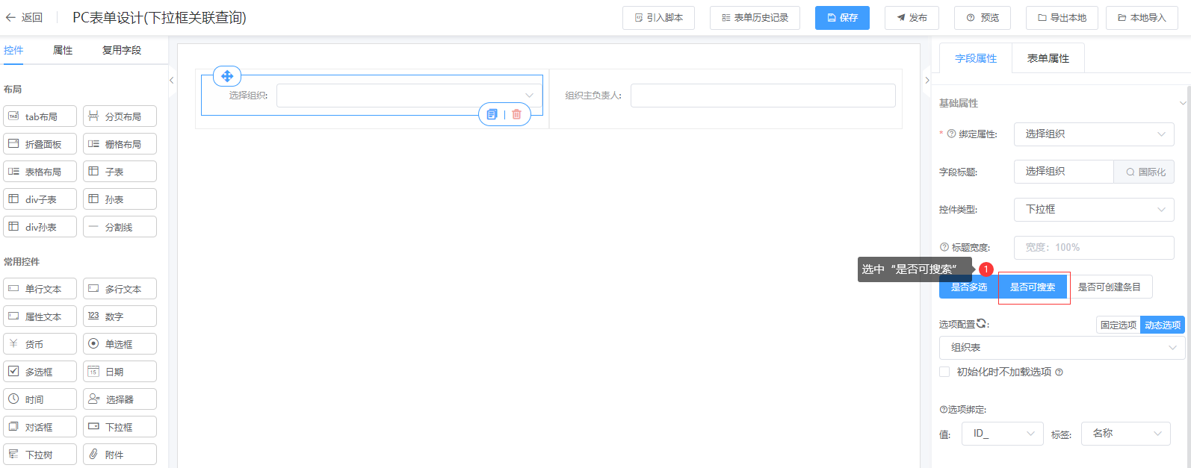Select 固定选项 mode
The width and height of the screenshot is (1191, 468).
(x=1119, y=325)
